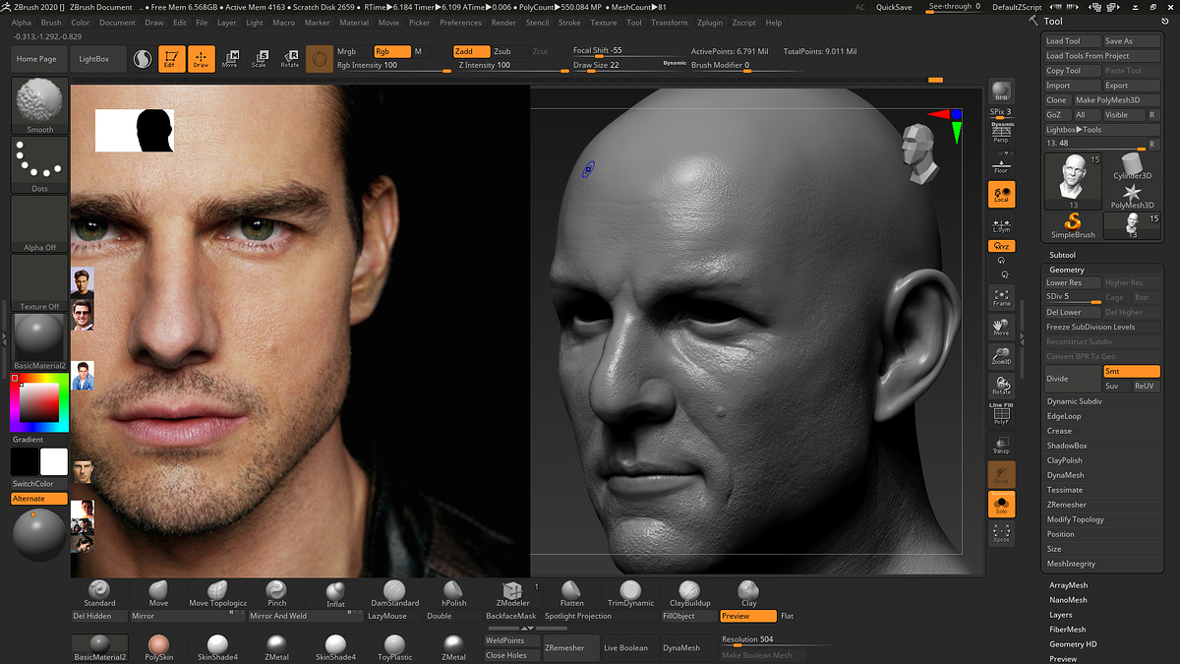1180x664 pixels.
Task: Click the Scale transform icon
Action: click(x=260, y=59)
